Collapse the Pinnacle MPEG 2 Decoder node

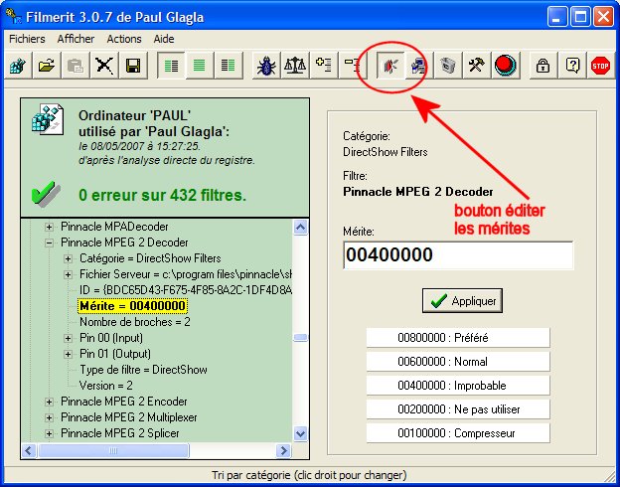click(49, 243)
